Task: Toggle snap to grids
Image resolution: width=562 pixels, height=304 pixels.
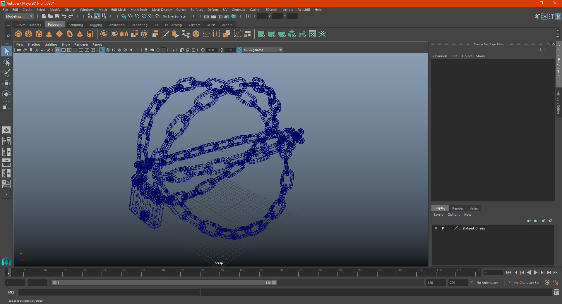Action: pyautogui.click(x=124, y=16)
